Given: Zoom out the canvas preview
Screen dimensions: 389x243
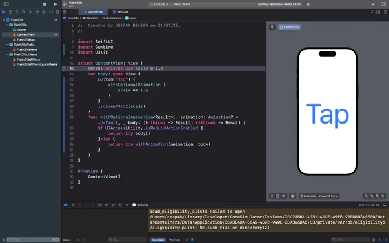Looking at the screenshot, I should 366,196.
